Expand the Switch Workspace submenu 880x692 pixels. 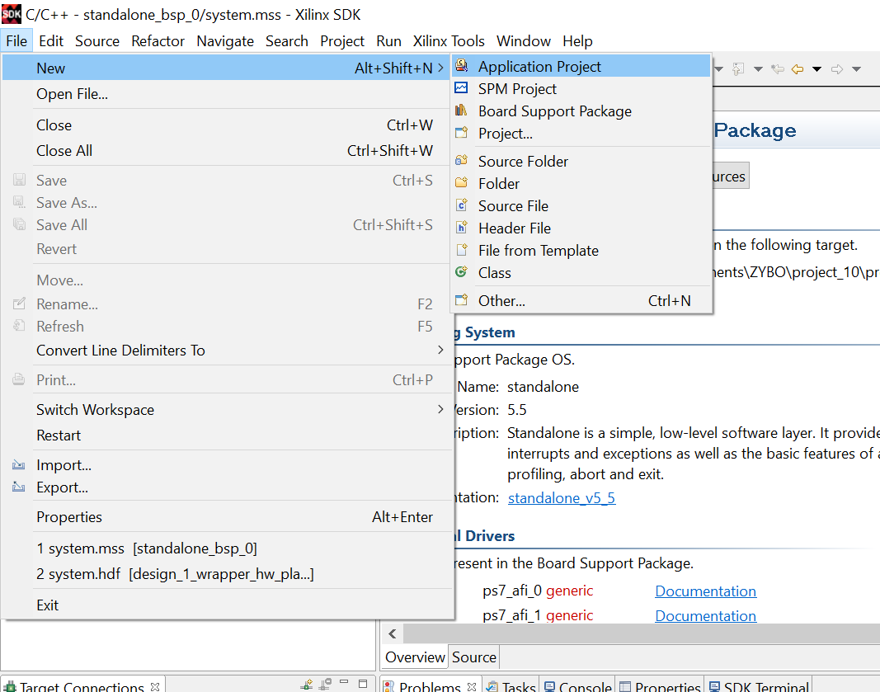click(x=440, y=409)
